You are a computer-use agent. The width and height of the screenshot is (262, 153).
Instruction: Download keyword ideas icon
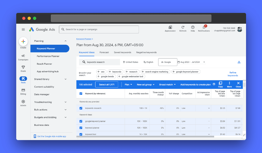239,62
